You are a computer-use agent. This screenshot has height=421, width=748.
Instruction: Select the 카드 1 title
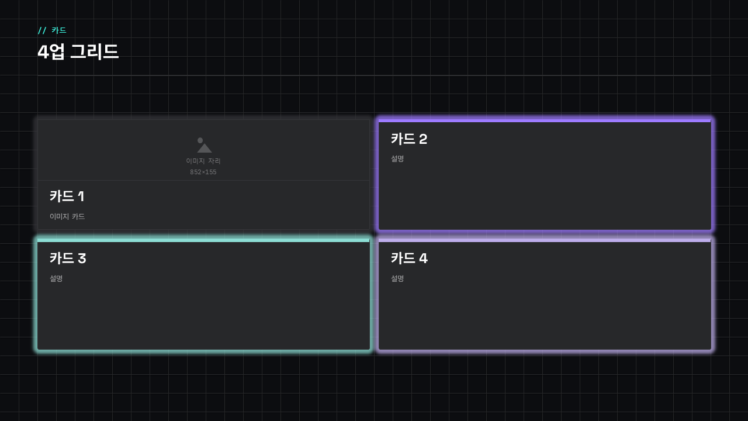(x=67, y=196)
